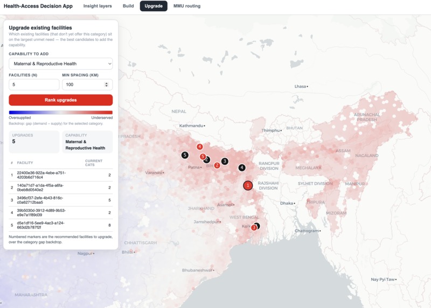Click red map marker number 5
The width and height of the screenshot is (431, 308).
[203, 156]
